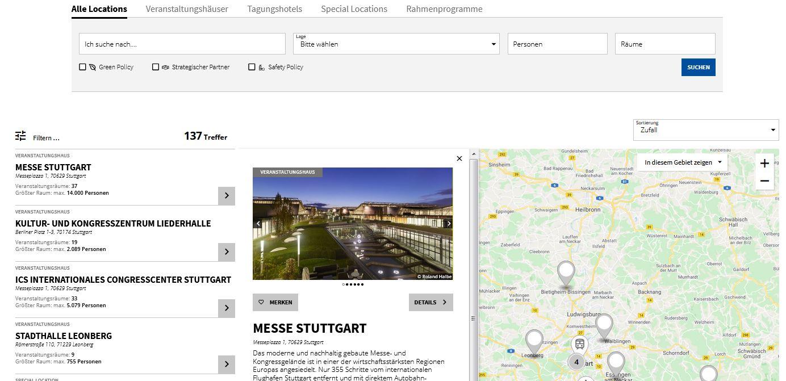The image size is (786, 381).
Task: Click Heilbronn label on the map
Action: coord(588,210)
